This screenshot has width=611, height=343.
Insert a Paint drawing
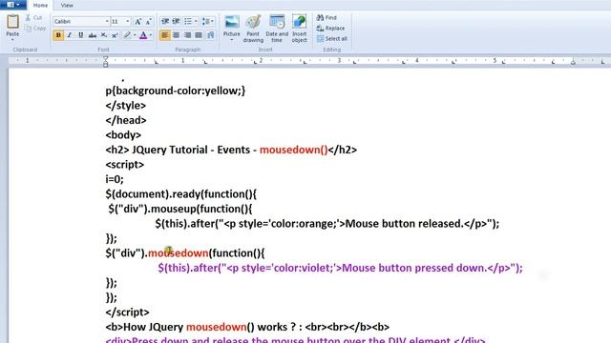pyautogui.click(x=253, y=29)
